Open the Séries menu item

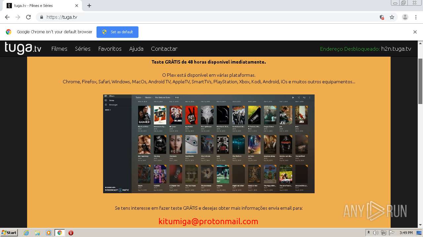pos(83,49)
